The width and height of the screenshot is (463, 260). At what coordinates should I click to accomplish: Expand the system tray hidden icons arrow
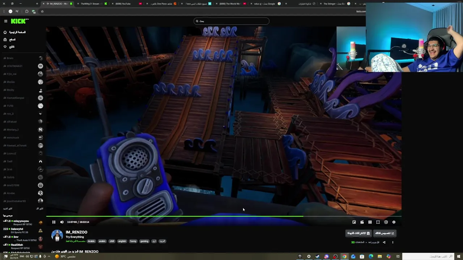pyautogui.click(x=49, y=256)
